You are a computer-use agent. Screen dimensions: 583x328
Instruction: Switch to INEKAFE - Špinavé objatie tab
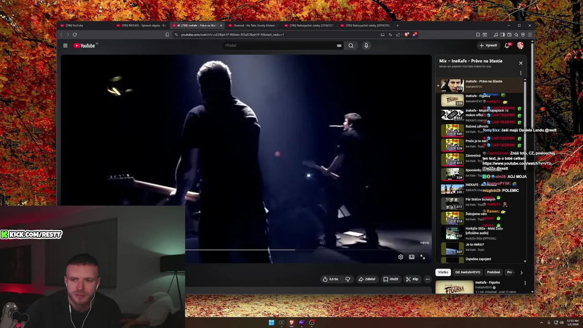point(141,26)
